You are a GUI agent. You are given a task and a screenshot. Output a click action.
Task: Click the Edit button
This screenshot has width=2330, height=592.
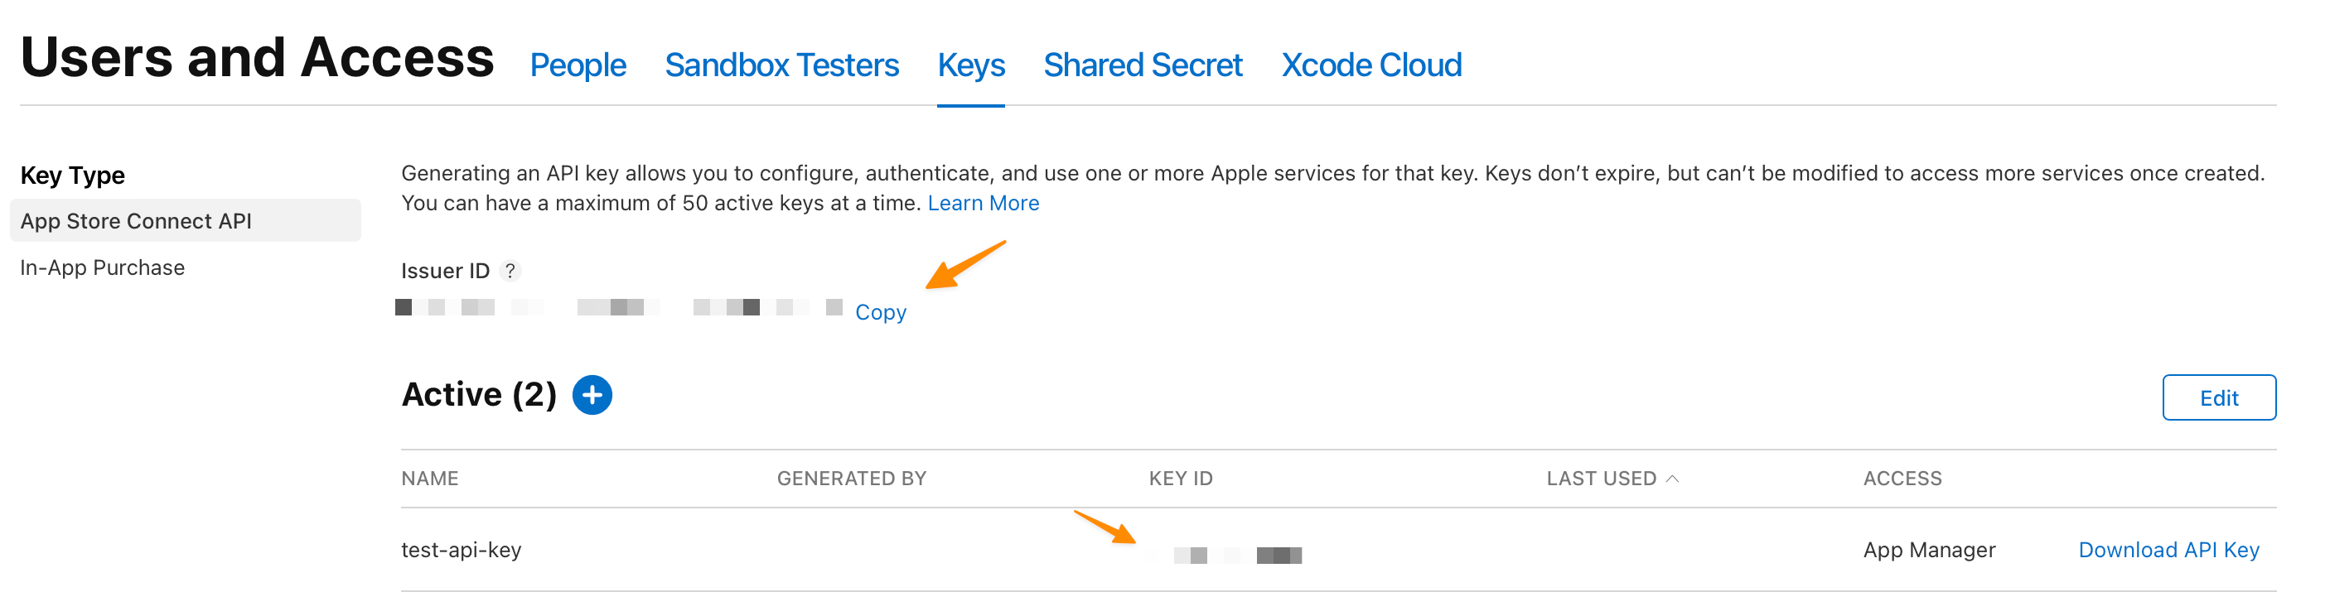[x=2219, y=397]
